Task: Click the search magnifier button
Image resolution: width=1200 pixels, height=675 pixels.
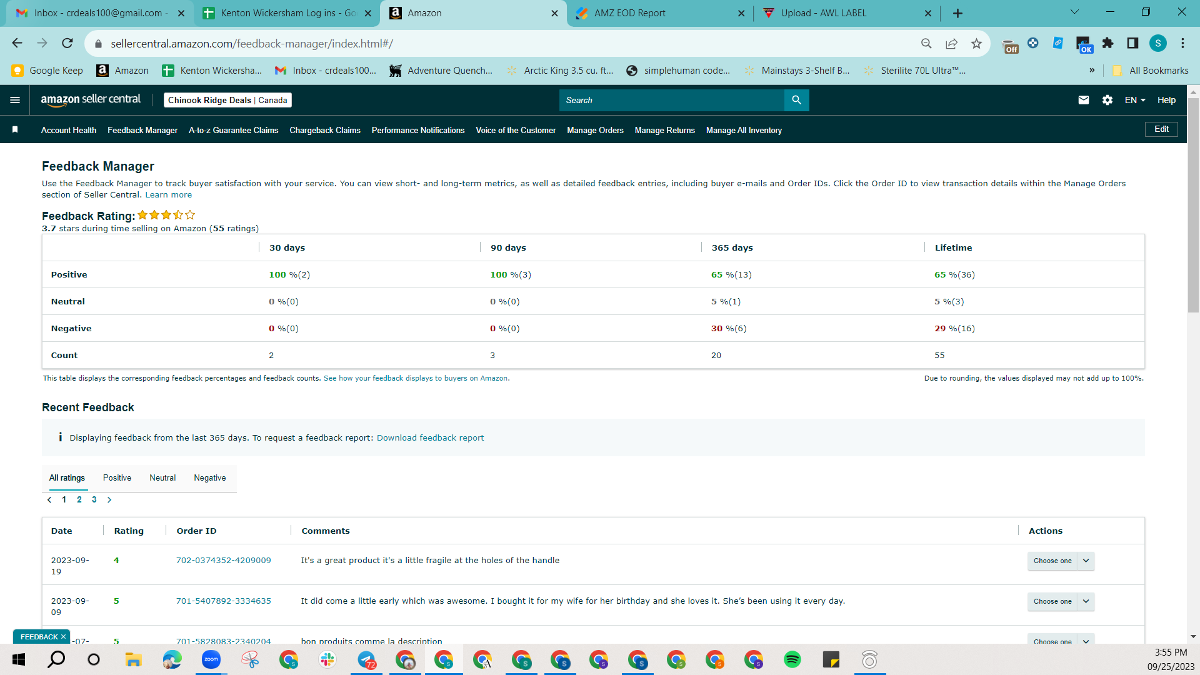Action: pyautogui.click(x=796, y=100)
